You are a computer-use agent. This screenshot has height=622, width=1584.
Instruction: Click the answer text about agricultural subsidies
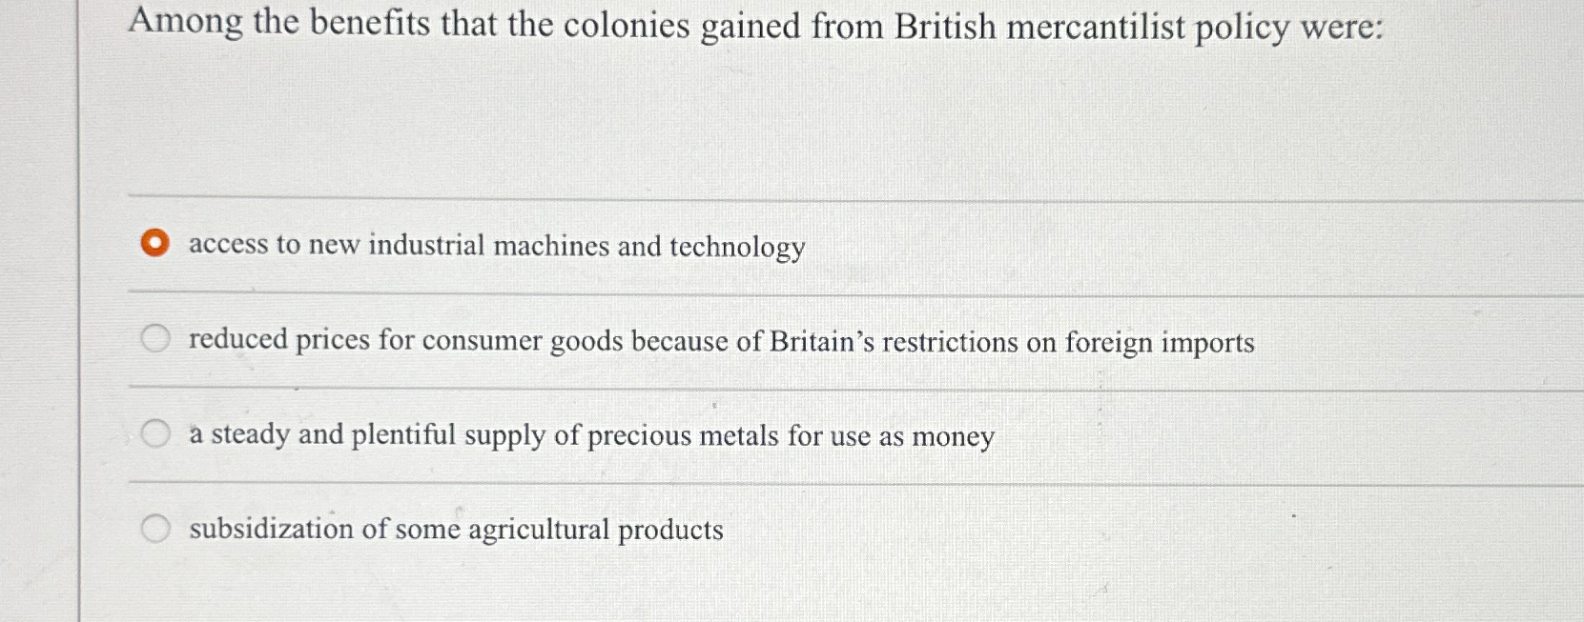point(455,529)
